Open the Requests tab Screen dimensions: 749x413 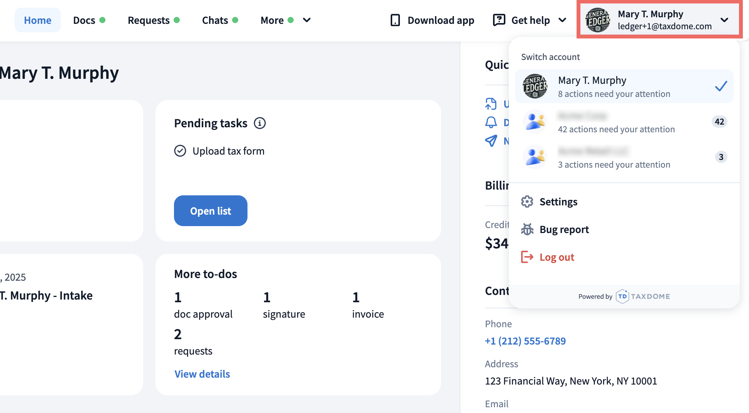[149, 20]
